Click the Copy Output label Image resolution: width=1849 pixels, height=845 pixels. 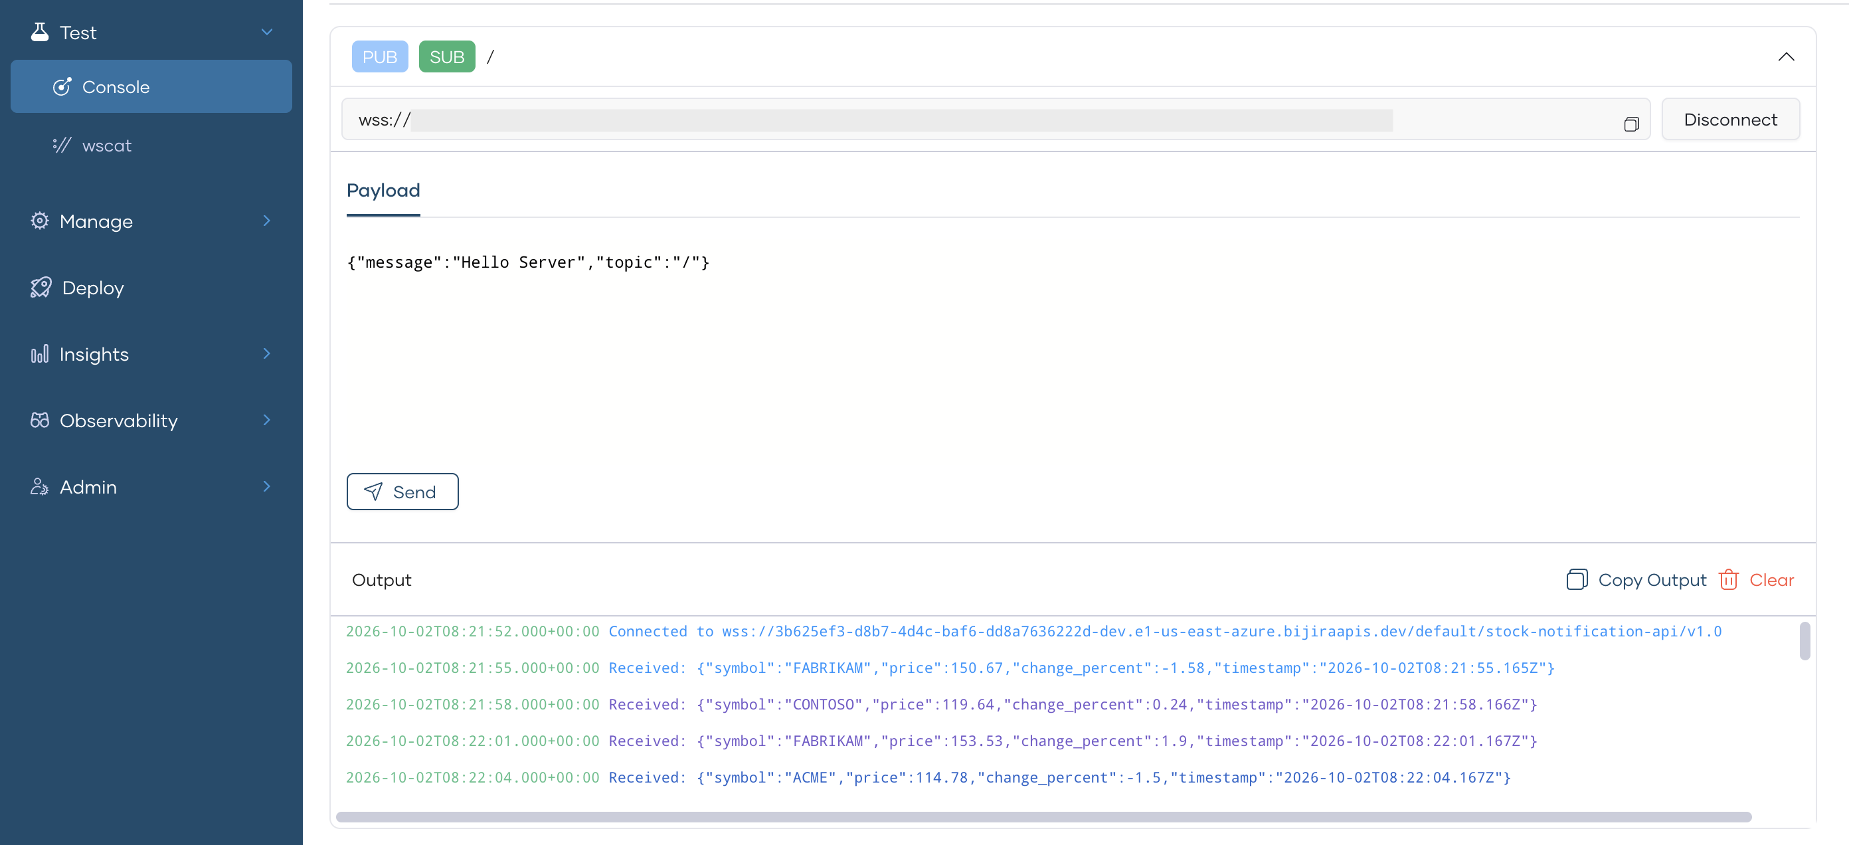click(x=1652, y=579)
